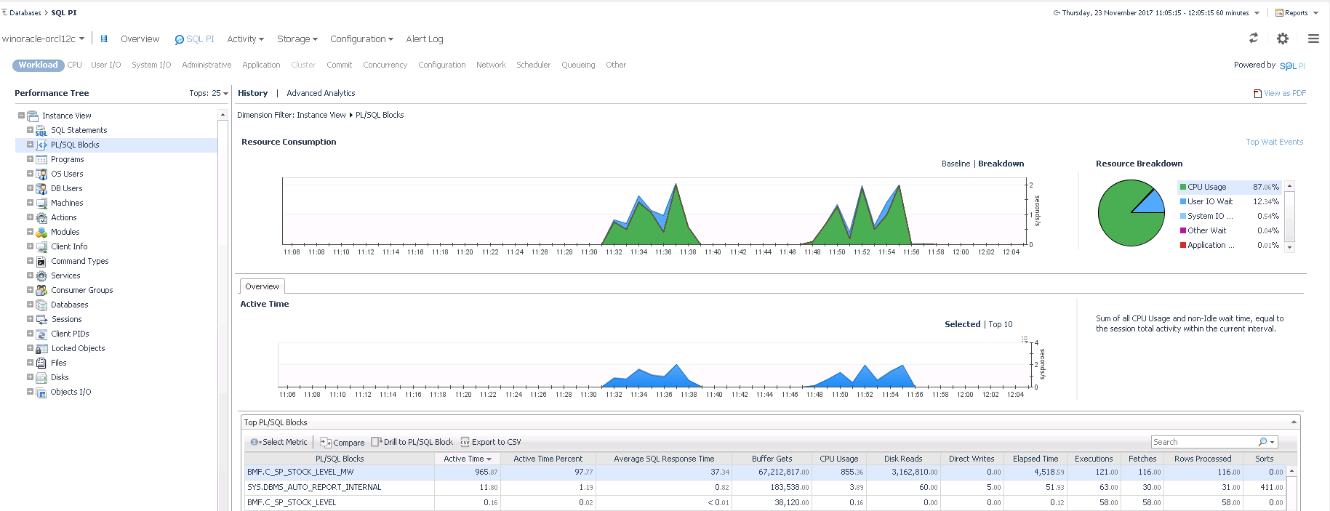Click the Drill to PL/SQL Block icon
The width and height of the screenshot is (1330, 511).
(376, 442)
